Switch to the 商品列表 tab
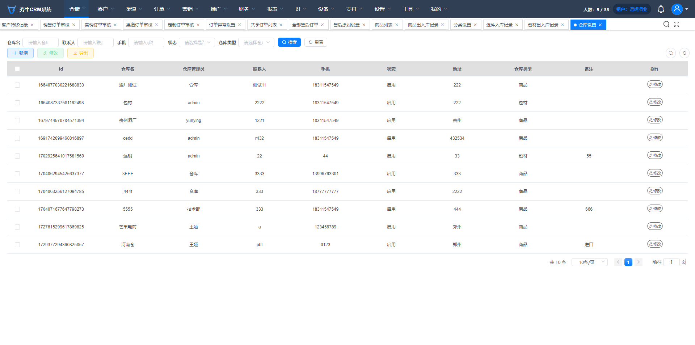The image size is (695, 345). click(x=383, y=25)
